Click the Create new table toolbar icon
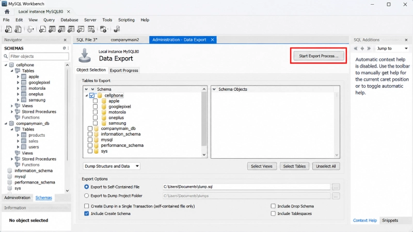 (x=52, y=29)
